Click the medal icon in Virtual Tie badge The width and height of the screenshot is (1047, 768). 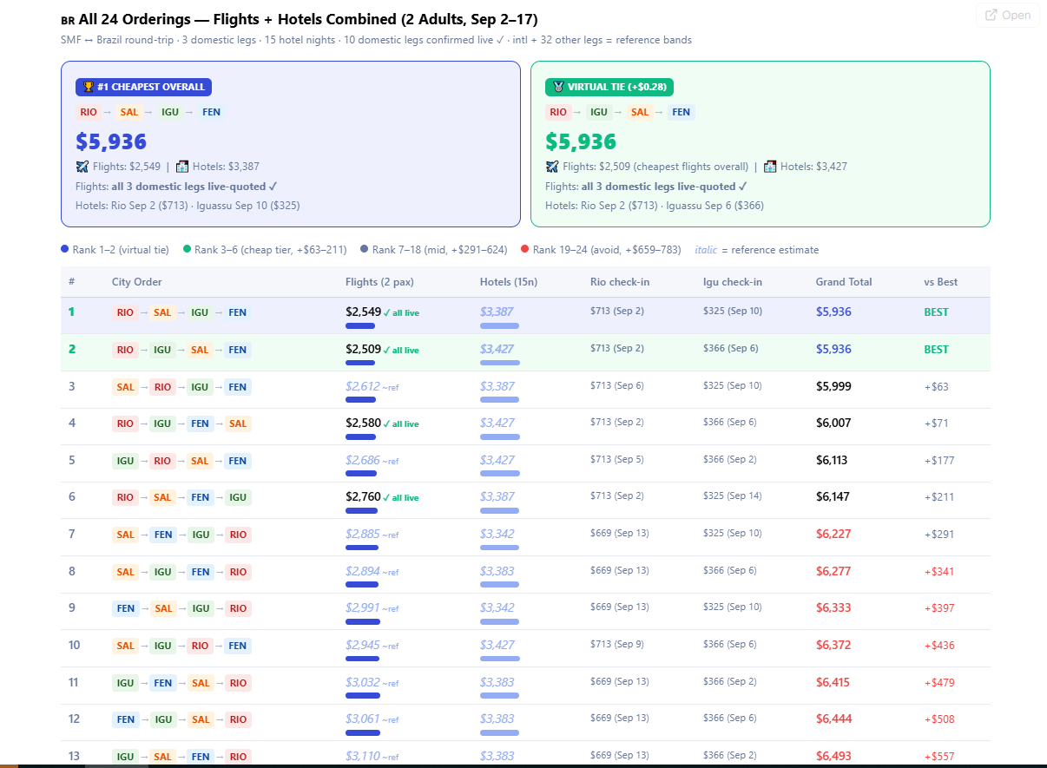click(558, 87)
